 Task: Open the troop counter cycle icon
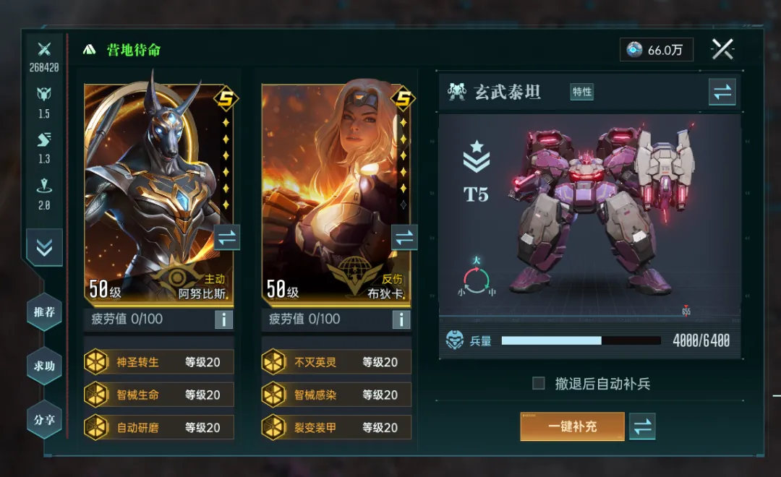tap(476, 279)
